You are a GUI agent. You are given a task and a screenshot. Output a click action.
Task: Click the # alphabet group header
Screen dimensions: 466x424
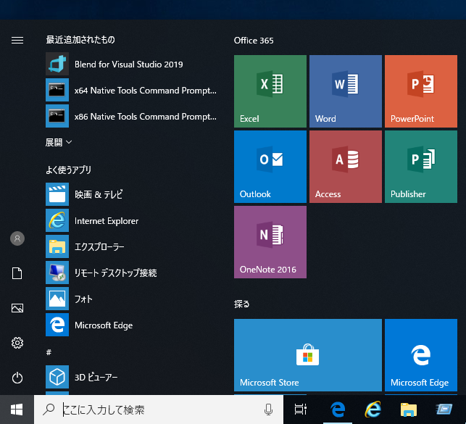click(49, 352)
